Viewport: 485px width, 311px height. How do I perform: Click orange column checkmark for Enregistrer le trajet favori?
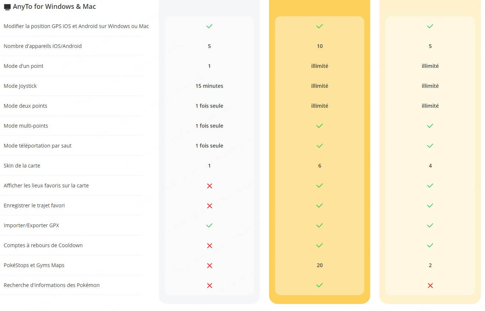pos(320,205)
